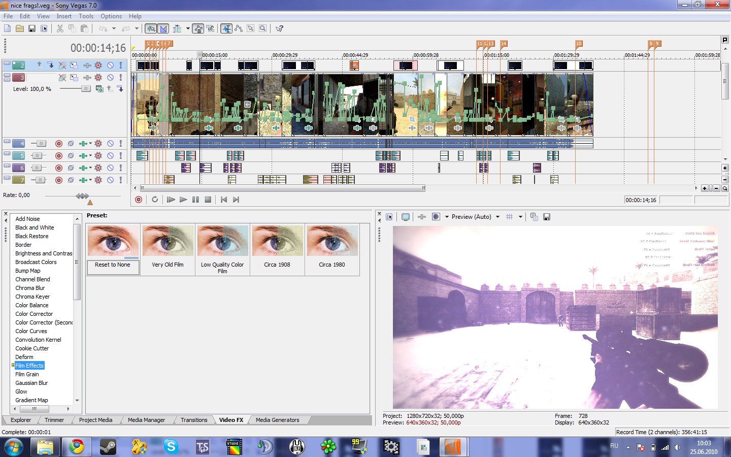Adjust the volume fader on track 5

(38, 156)
